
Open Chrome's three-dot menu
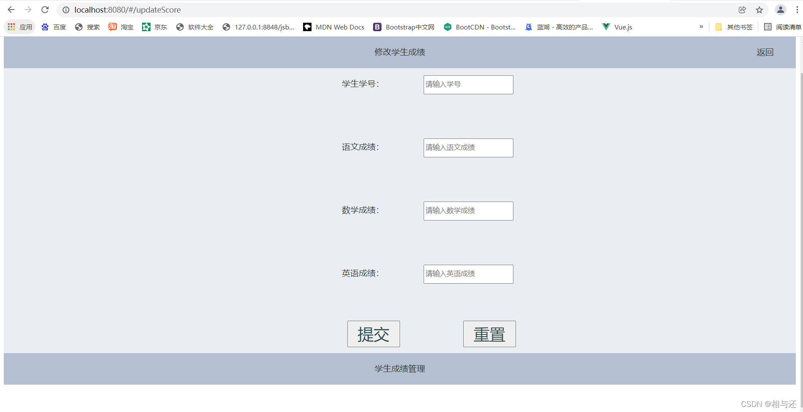[797, 10]
